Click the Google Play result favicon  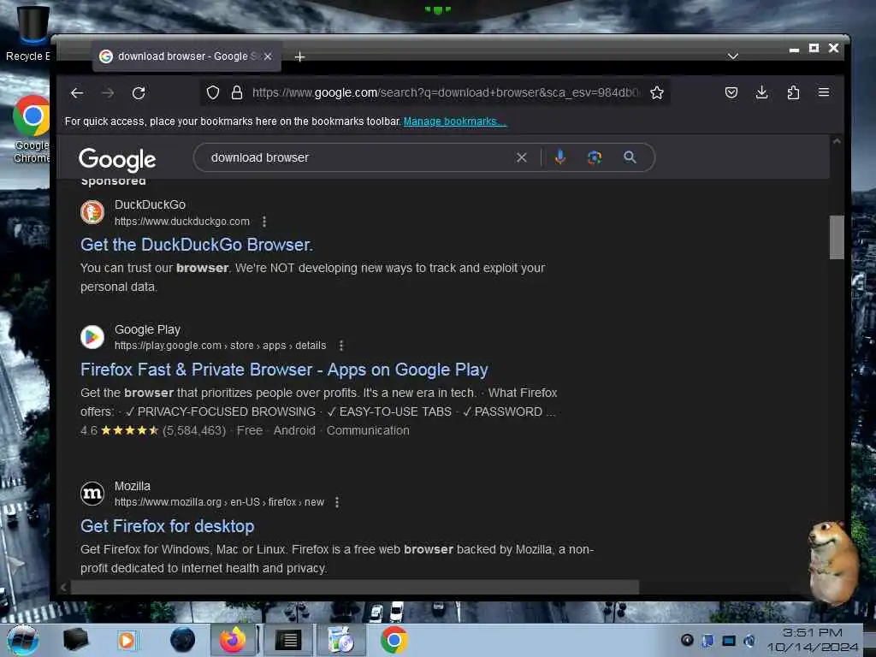[x=92, y=337]
